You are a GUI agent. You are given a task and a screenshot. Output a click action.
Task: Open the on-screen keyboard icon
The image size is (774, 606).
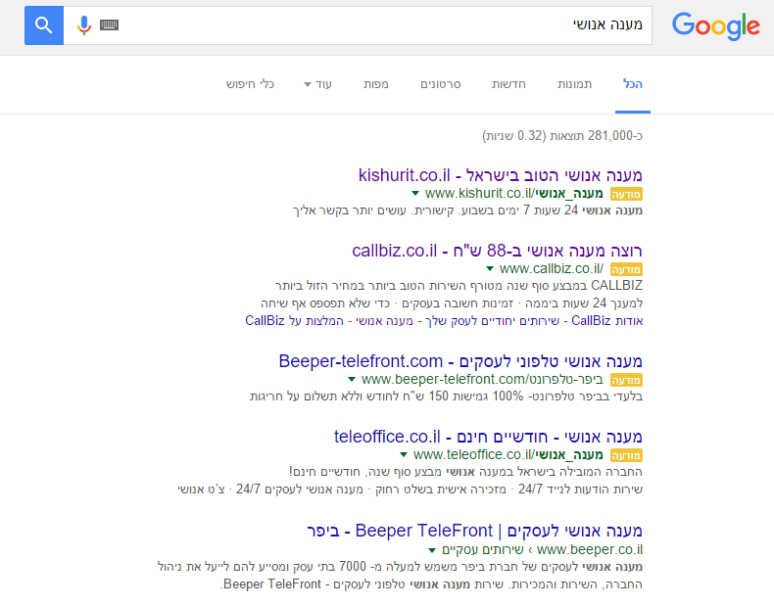pyautogui.click(x=109, y=24)
